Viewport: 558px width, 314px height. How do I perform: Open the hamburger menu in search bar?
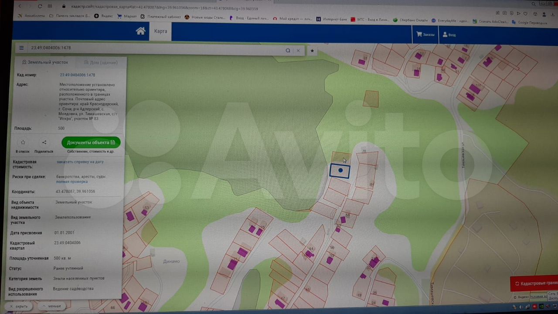21,48
